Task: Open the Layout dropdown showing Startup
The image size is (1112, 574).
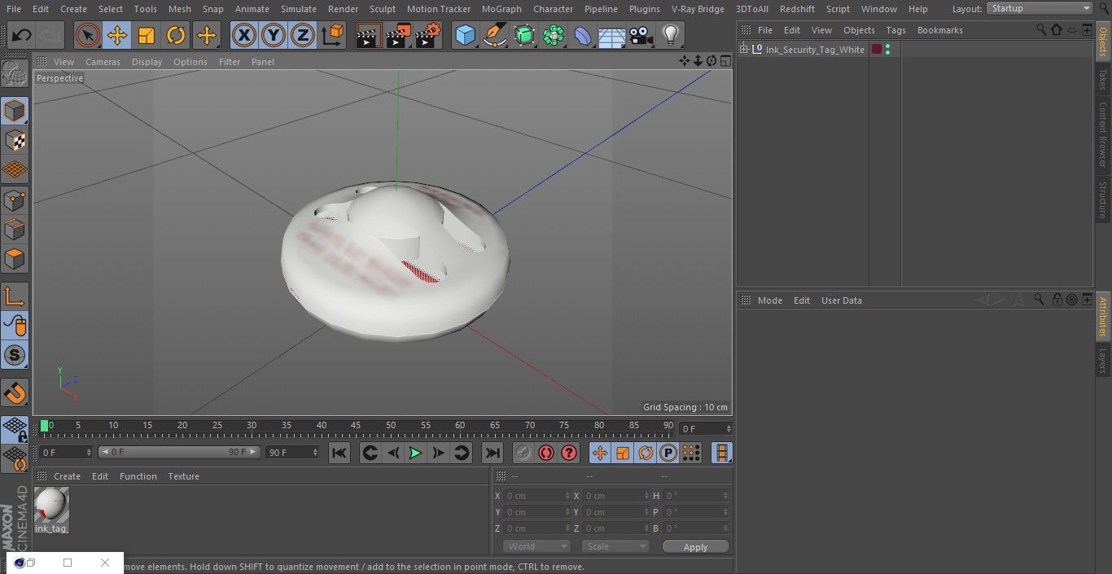Action: [1040, 8]
